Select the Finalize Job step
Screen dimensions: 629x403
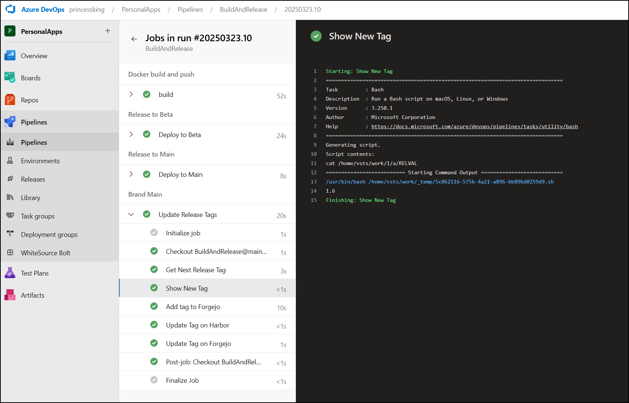click(207, 380)
